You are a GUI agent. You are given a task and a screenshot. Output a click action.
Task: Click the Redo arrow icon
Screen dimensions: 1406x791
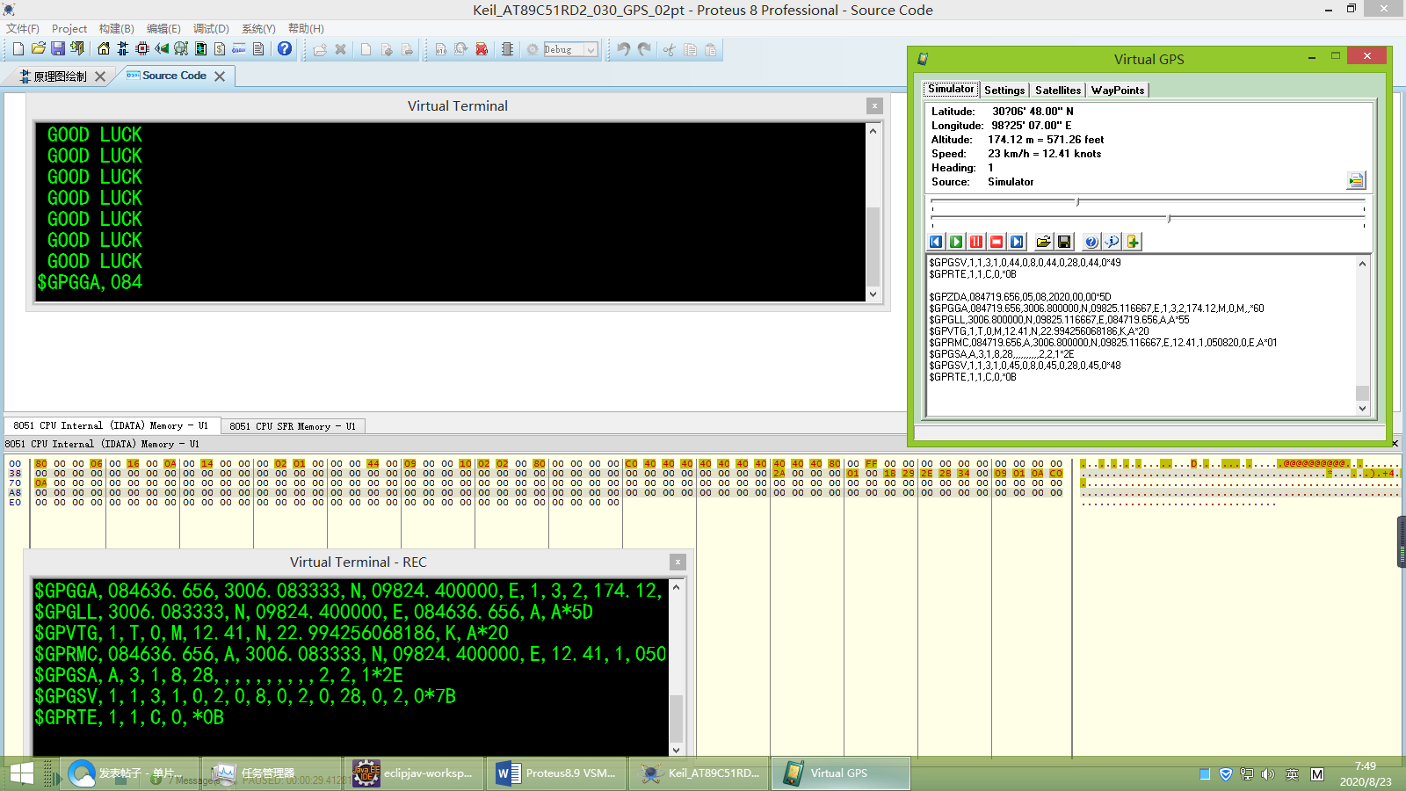[644, 49]
